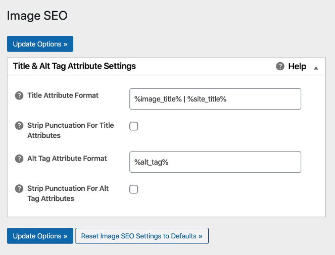Click the Title Attribute Format label
The image size is (335, 255).
click(x=63, y=95)
